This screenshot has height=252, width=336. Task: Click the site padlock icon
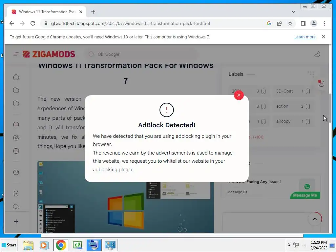click(x=46, y=23)
